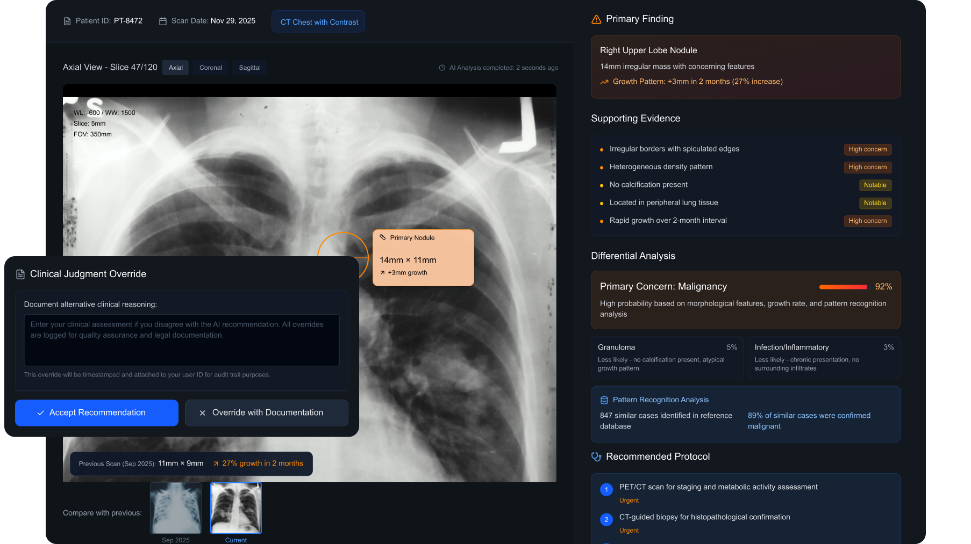Click the Growth Pattern trend arrow icon

point(604,82)
